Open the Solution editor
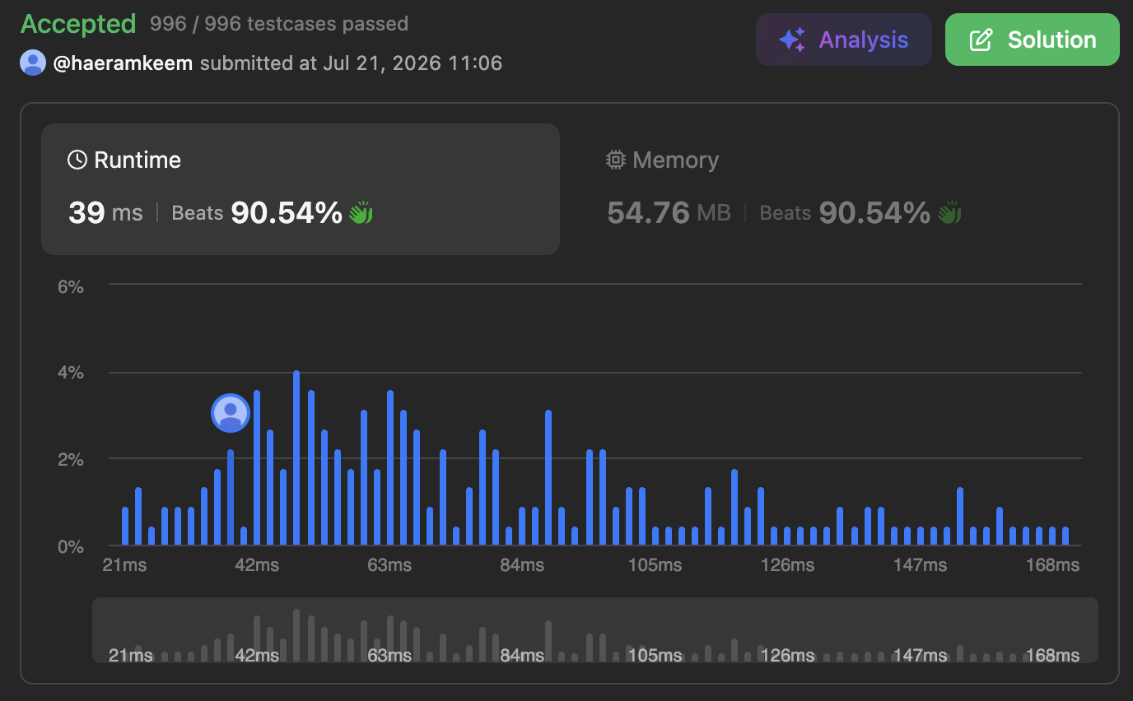 [1033, 39]
